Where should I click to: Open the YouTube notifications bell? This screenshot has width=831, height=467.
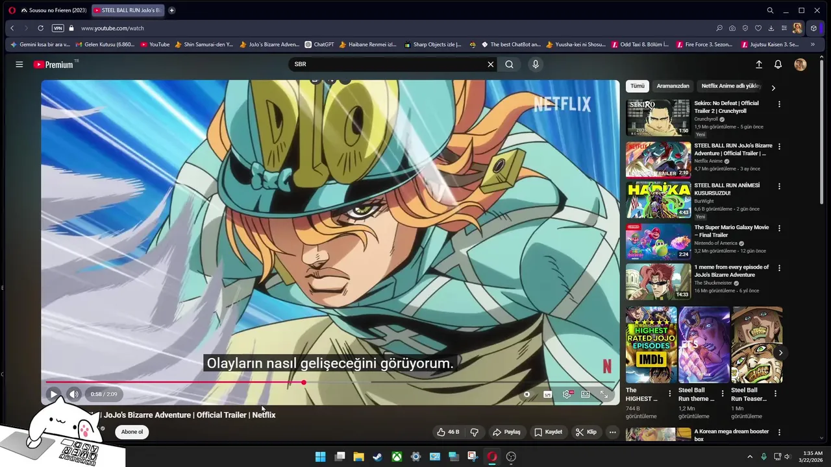(x=778, y=64)
